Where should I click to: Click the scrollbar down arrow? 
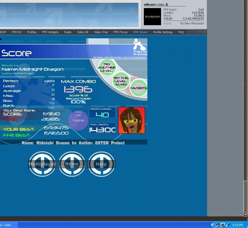(245, 214)
